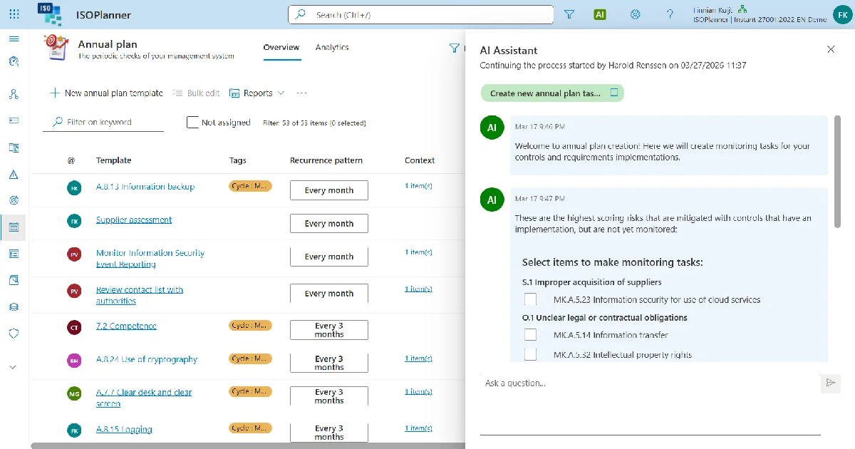The image size is (855, 449).
Task: Sort by the Context column header
Action: [x=420, y=160]
